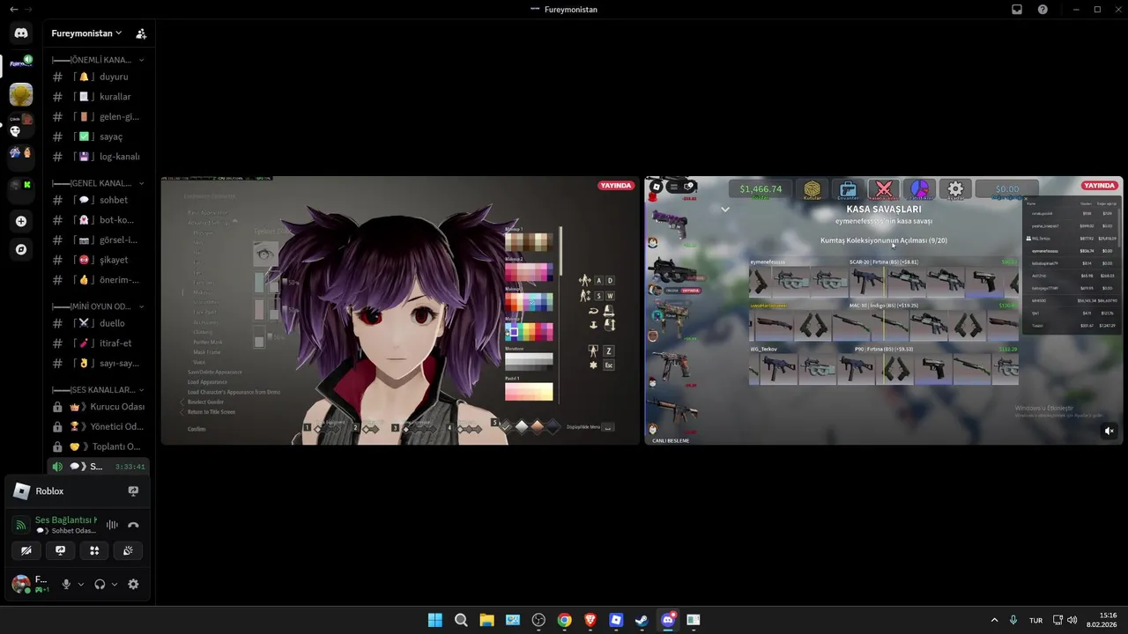The image size is (1128, 634).
Task: Open taskbar Search
Action: (x=461, y=620)
